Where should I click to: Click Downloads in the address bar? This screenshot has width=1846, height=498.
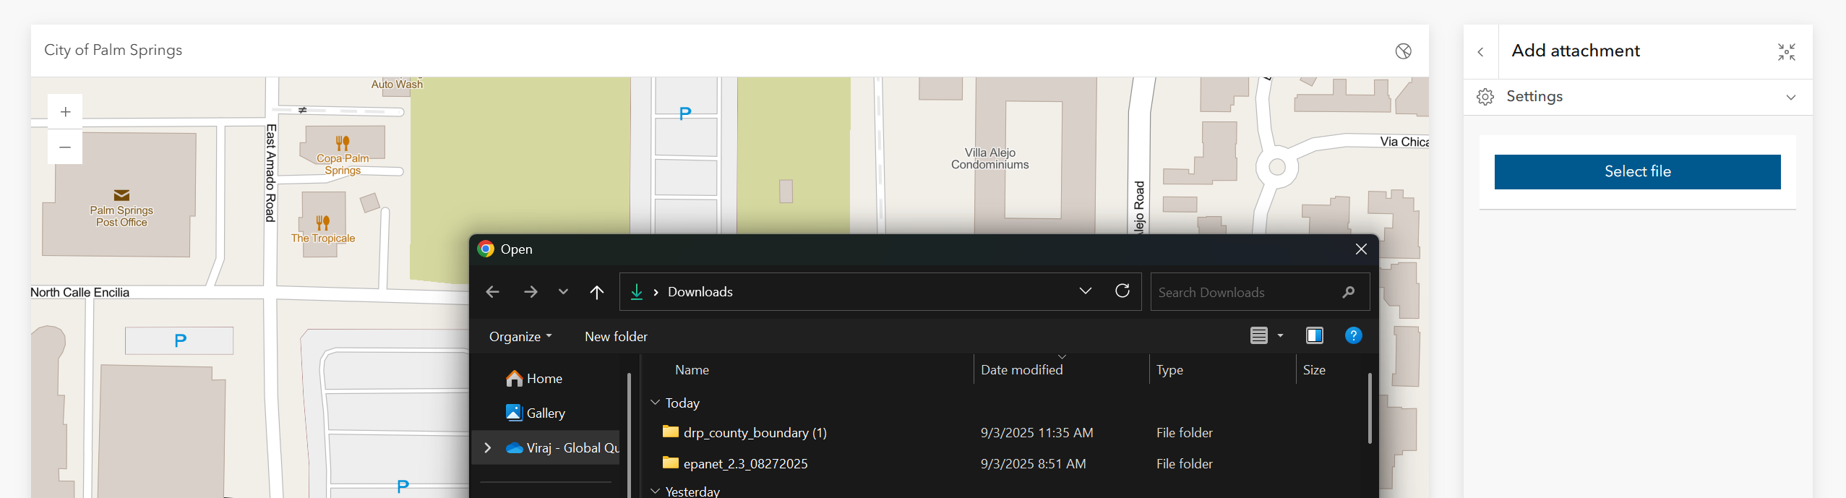(x=700, y=292)
